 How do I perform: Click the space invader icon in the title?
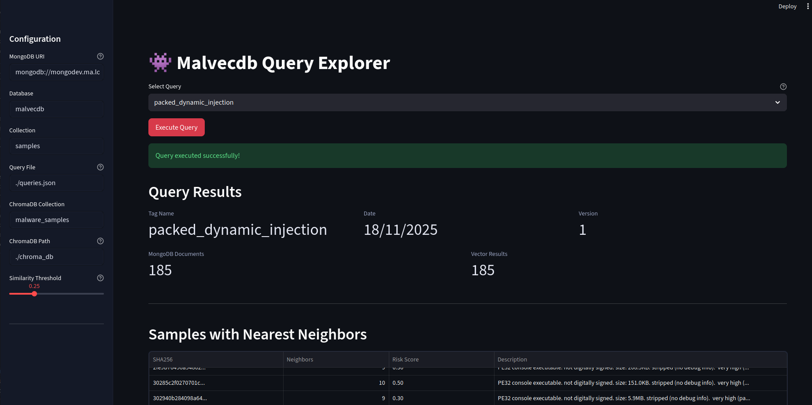coord(159,62)
